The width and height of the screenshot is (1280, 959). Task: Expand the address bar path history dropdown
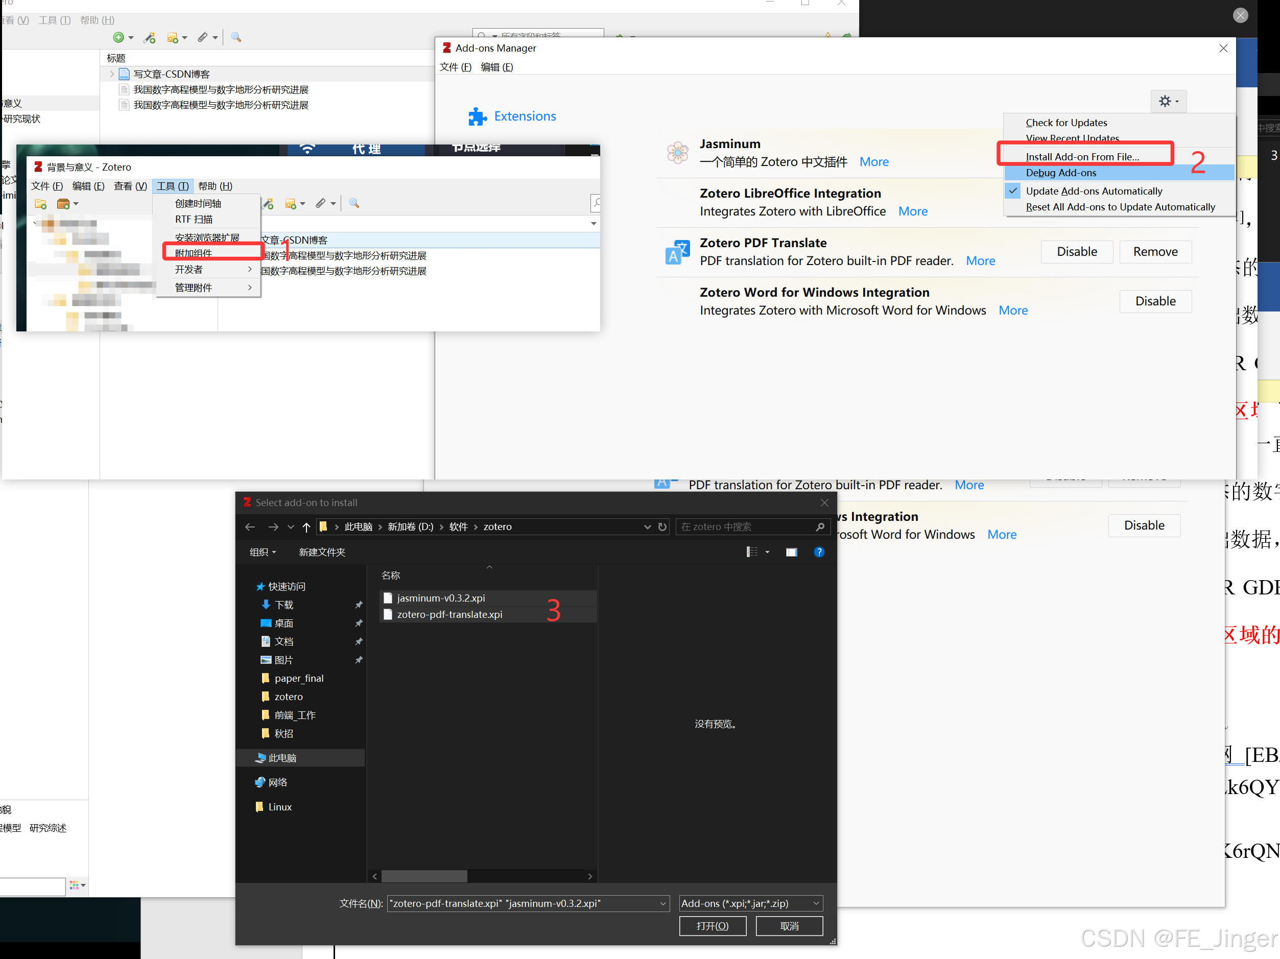point(647,526)
